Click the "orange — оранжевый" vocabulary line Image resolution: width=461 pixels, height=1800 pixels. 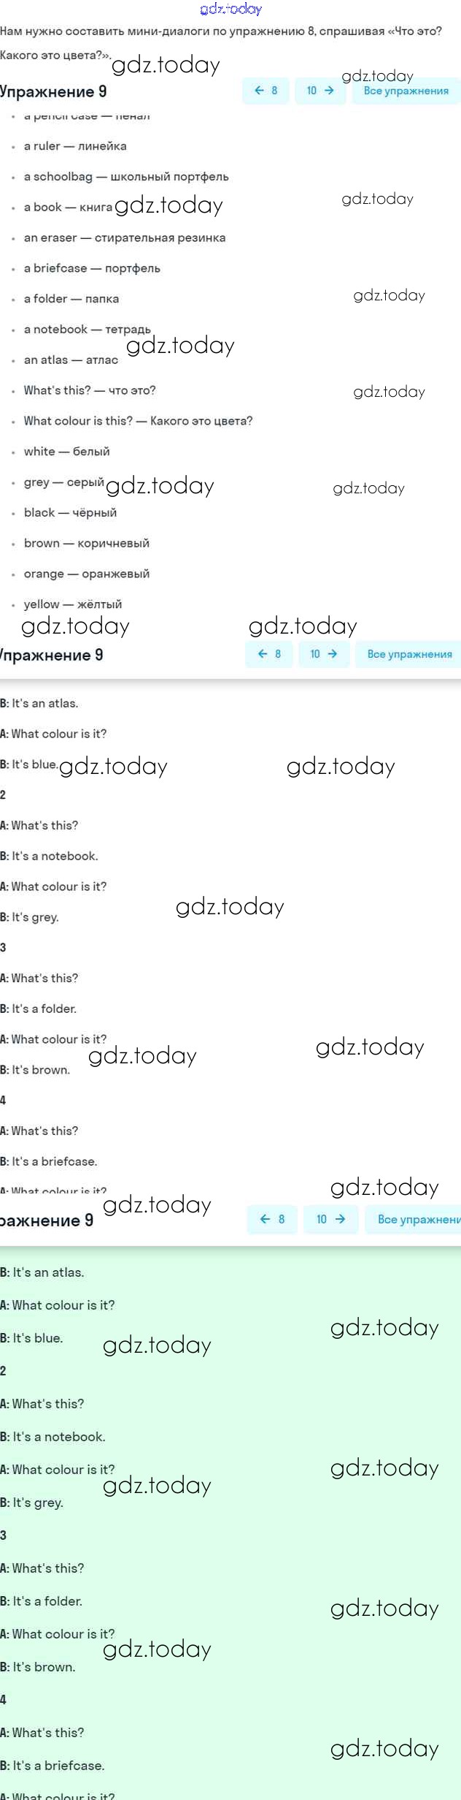click(87, 574)
